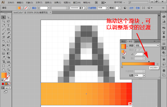Click the 描边 link in control bar
The height and width of the screenshot is (107, 167).
(x=34, y=8)
